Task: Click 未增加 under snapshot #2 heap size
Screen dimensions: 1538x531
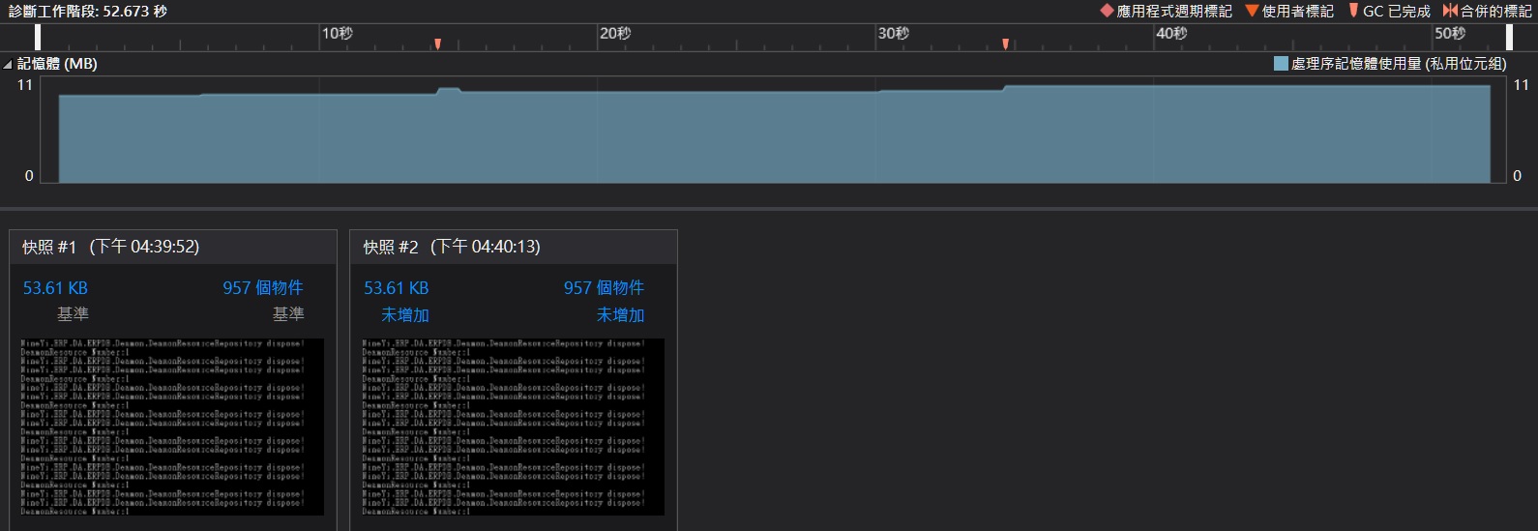Action: pyautogui.click(x=404, y=315)
